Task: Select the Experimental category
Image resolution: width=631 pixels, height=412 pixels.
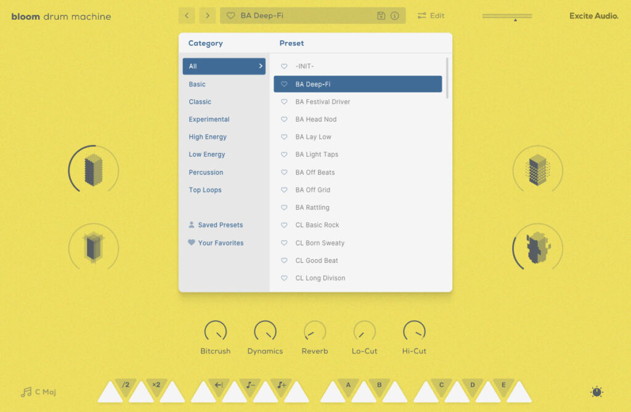Action: click(209, 119)
